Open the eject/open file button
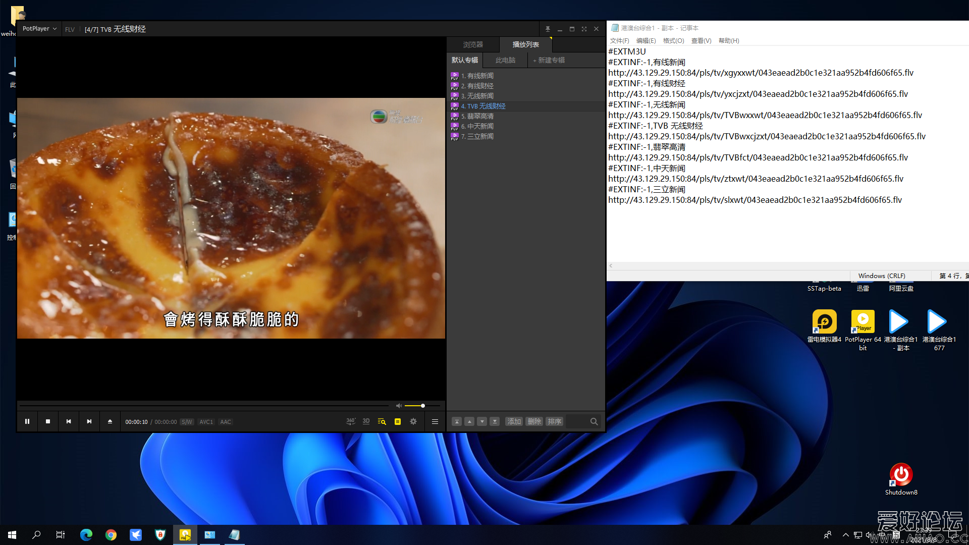The width and height of the screenshot is (969, 545). click(110, 421)
